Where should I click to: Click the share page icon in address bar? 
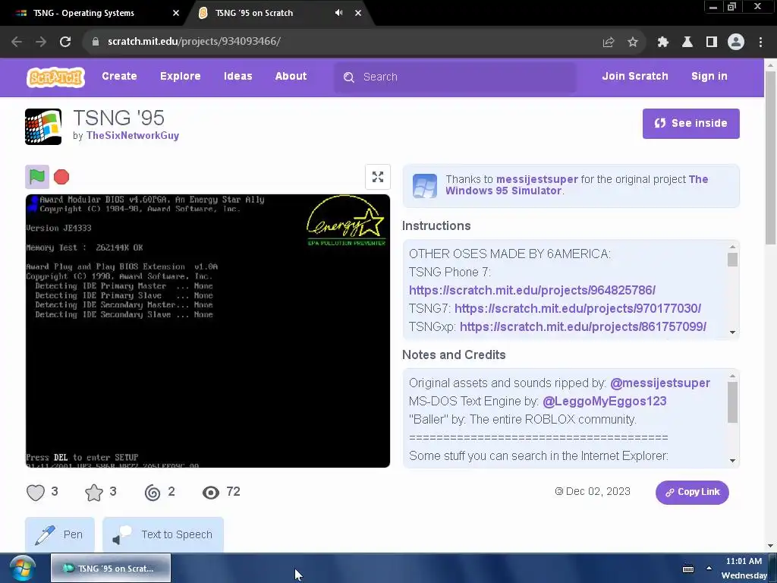coord(609,43)
